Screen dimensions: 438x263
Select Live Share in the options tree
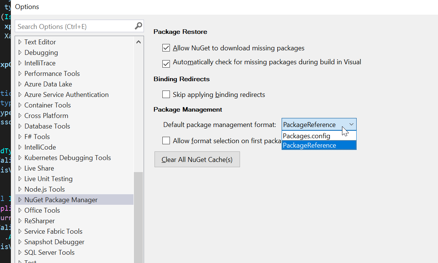[39, 168]
